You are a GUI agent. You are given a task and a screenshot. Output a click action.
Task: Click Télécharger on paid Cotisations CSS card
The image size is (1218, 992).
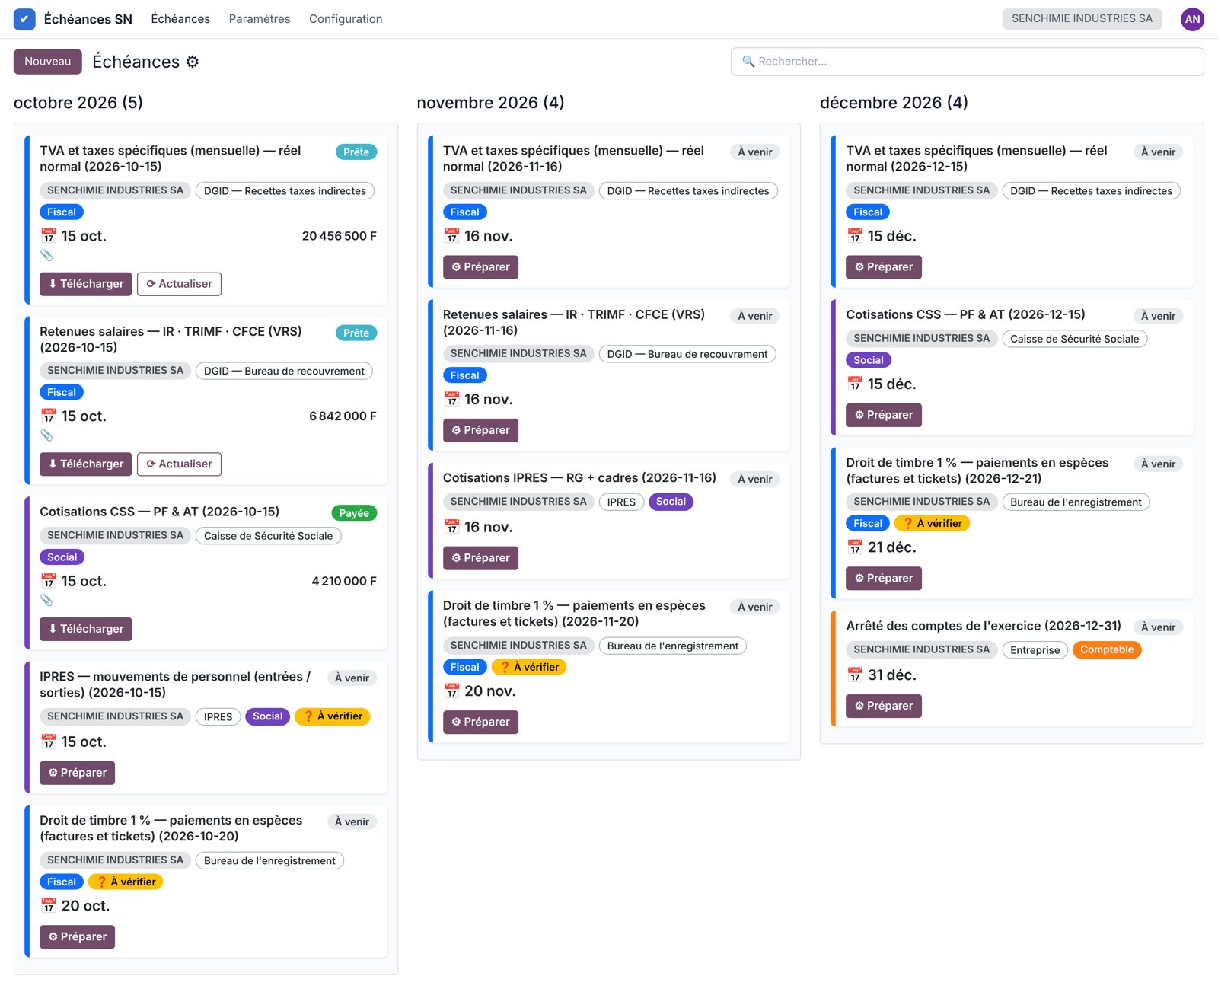tap(86, 629)
